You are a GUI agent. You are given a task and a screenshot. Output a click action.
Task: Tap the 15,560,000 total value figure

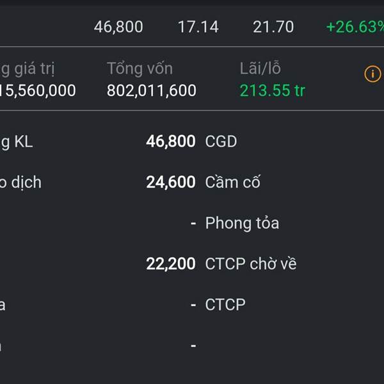click(x=38, y=91)
